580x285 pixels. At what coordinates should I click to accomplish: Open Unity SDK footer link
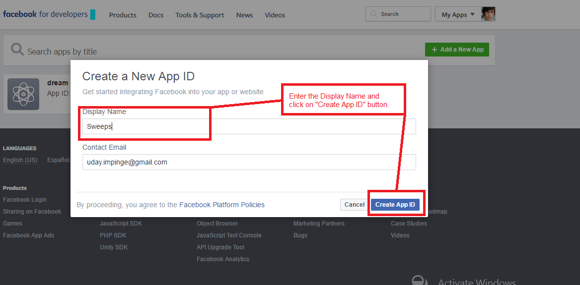click(114, 247)
